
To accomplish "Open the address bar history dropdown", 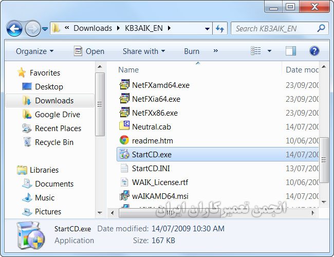I will point(207,29).
